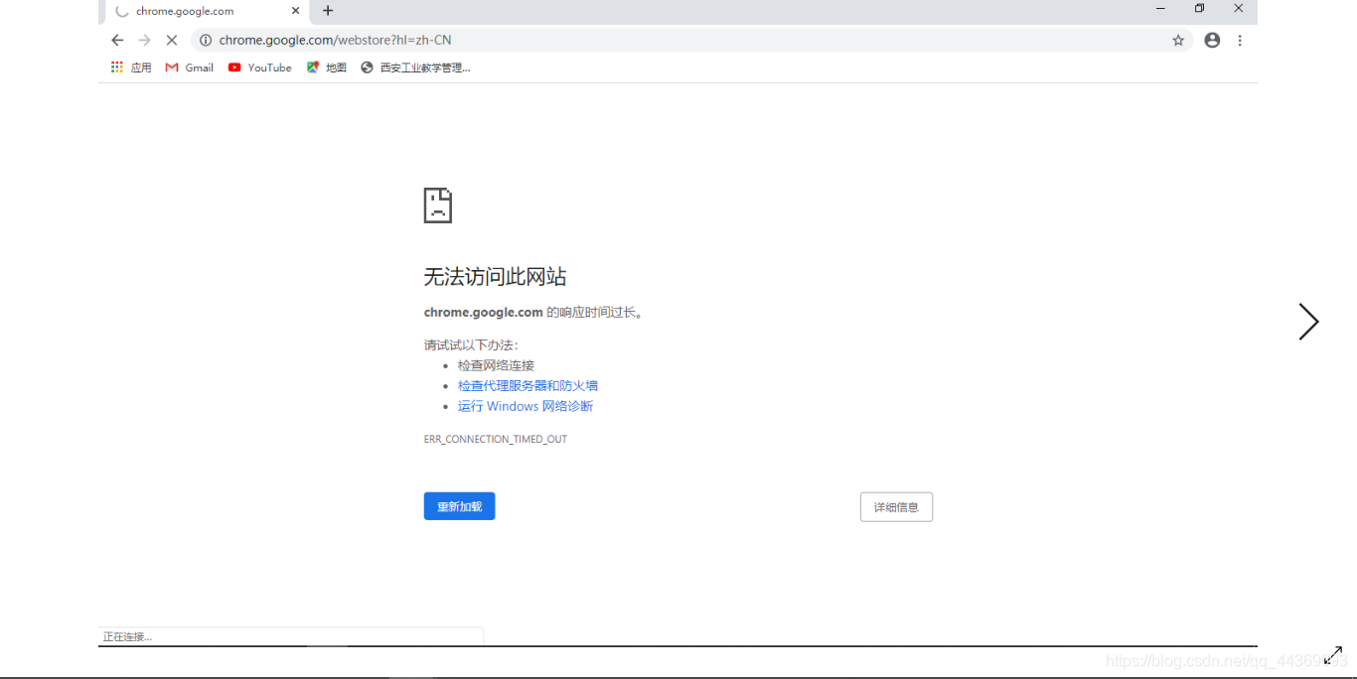Open the YouTube bookmark
The width and height of the screenshot is (1357, 679).
[x=259, y=68]
